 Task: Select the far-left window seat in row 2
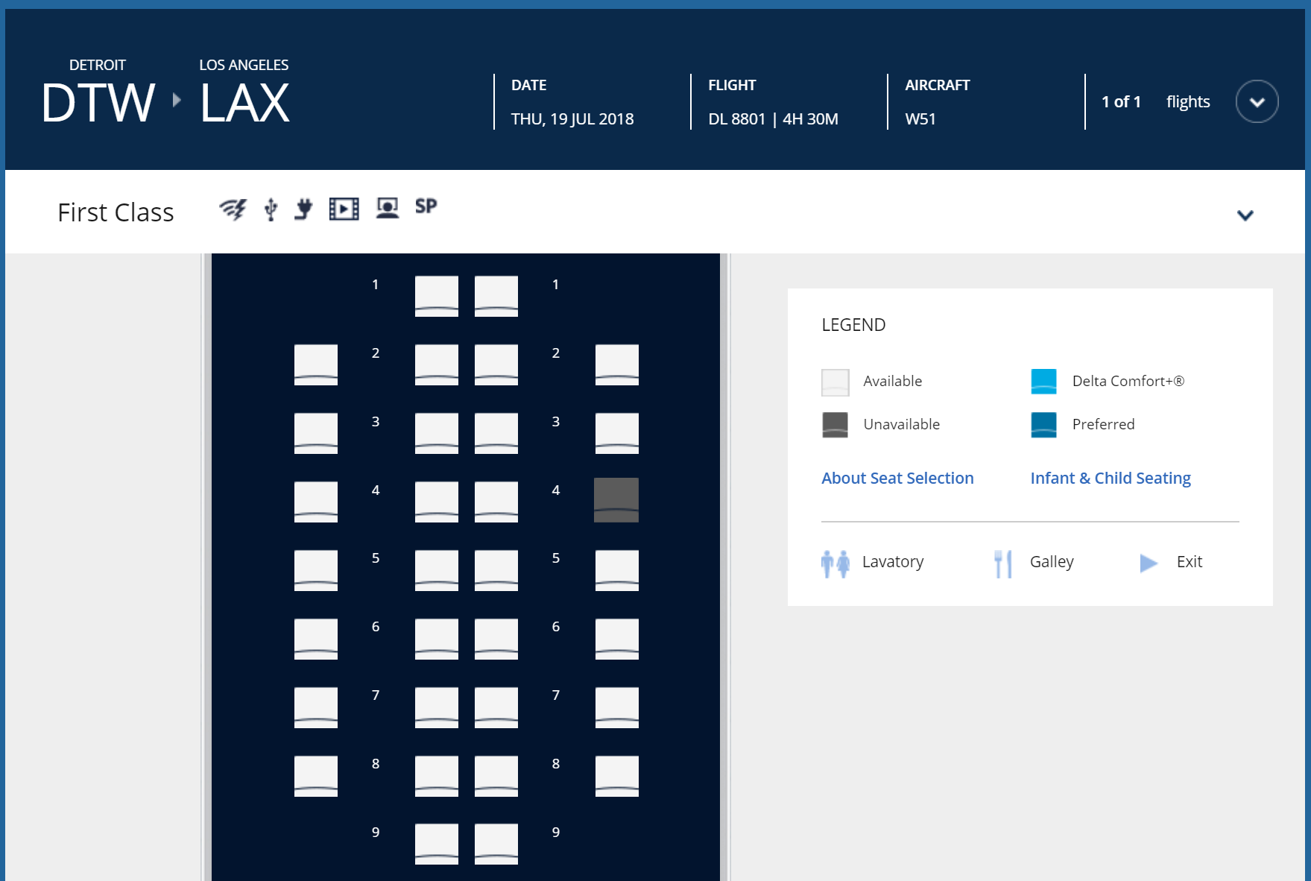[316, 364]
